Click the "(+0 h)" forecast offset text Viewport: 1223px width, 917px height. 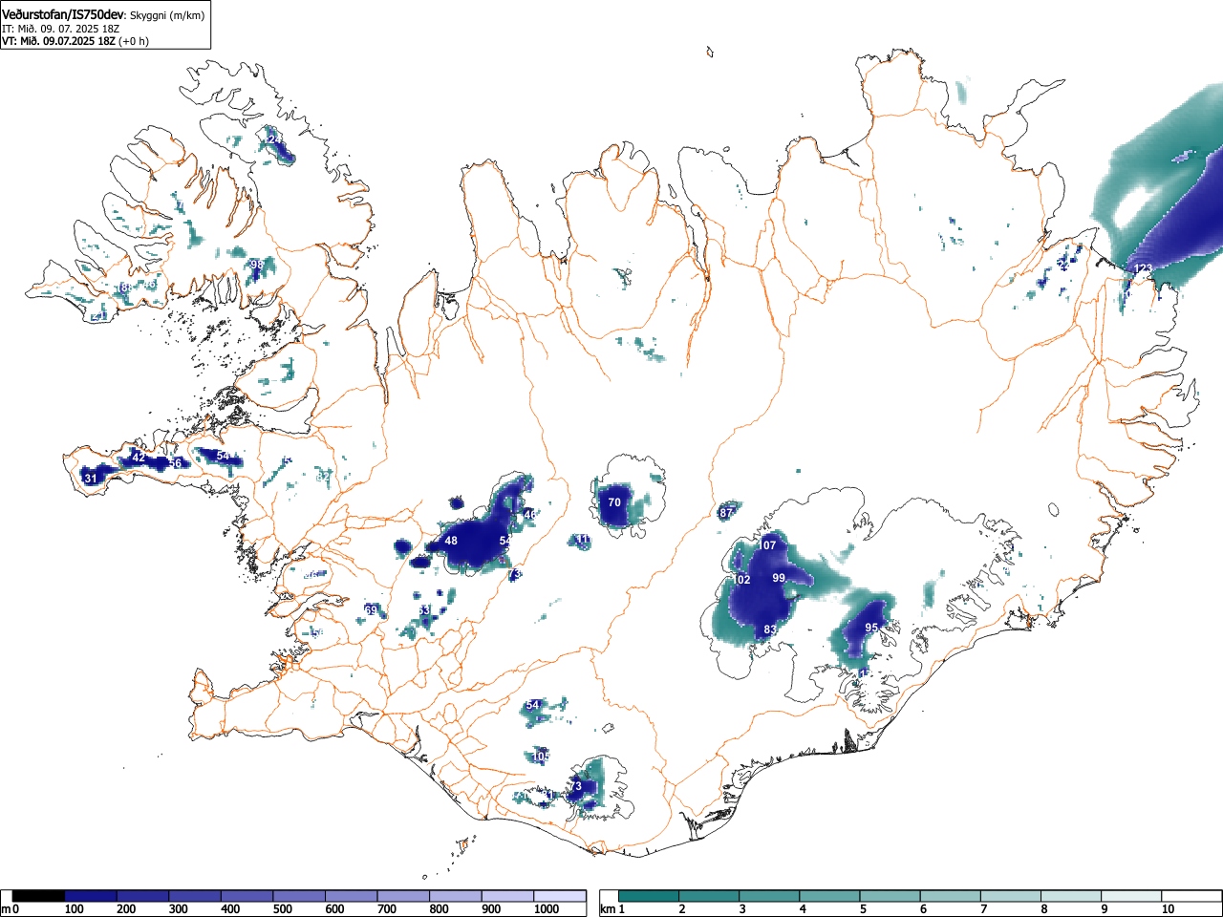pos(134,41)
